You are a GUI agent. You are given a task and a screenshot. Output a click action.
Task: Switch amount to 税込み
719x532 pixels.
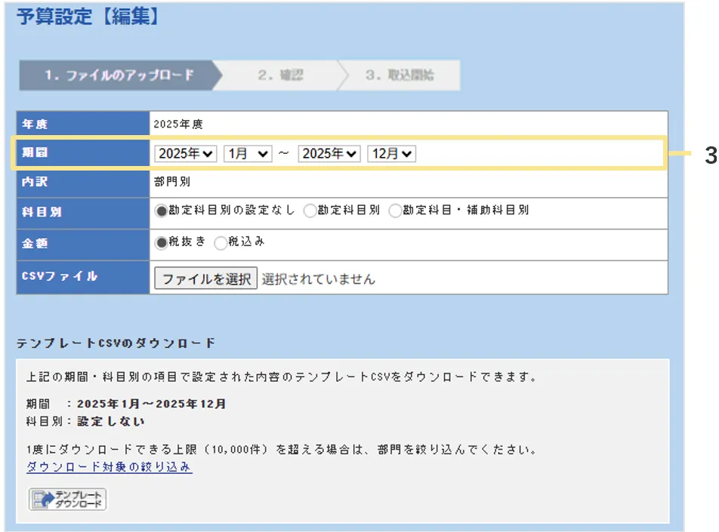221,243
